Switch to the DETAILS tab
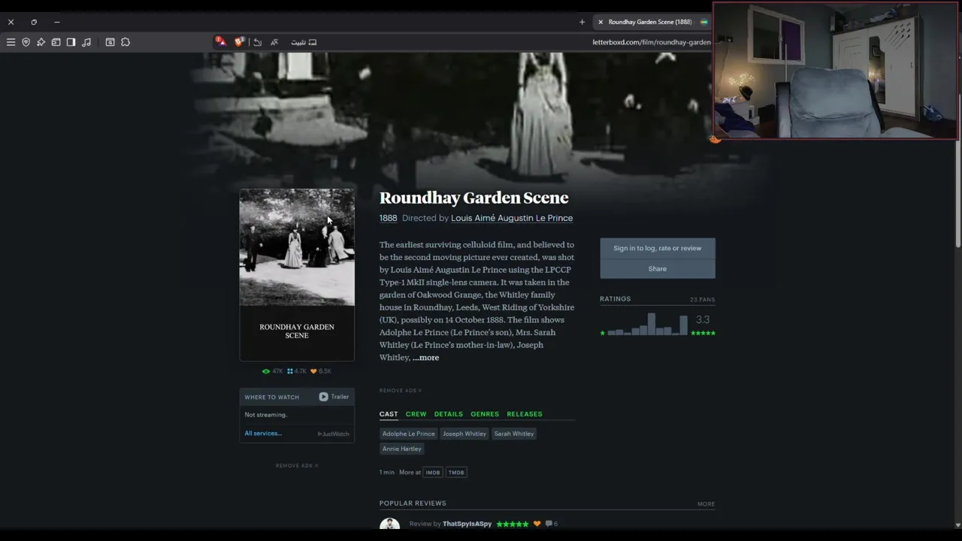 (x=449, y=414)
